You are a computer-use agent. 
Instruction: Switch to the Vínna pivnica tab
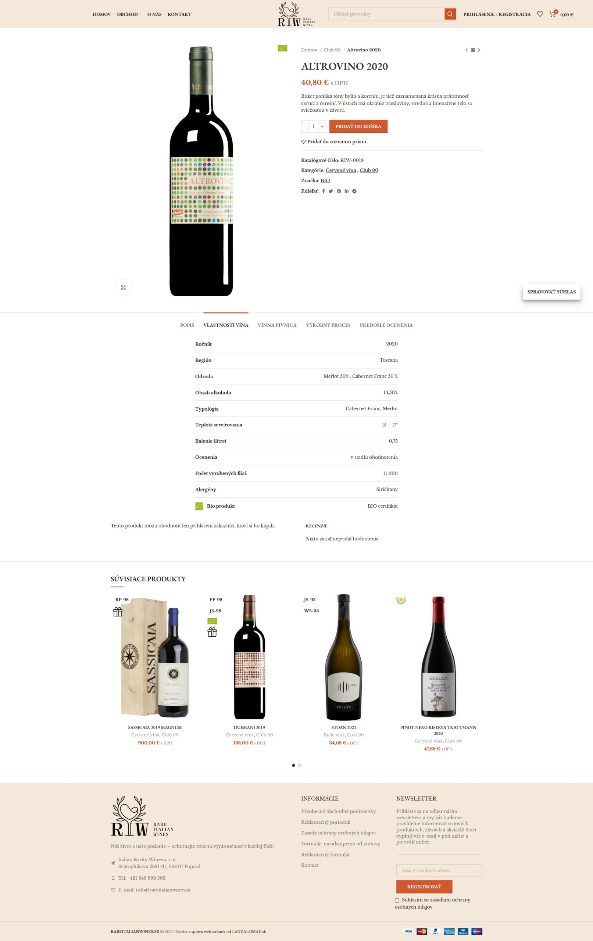tap(277, 325)
